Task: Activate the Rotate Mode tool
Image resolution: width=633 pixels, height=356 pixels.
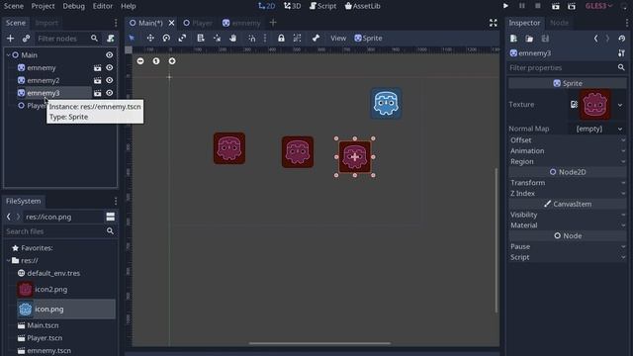Action: 166,38
